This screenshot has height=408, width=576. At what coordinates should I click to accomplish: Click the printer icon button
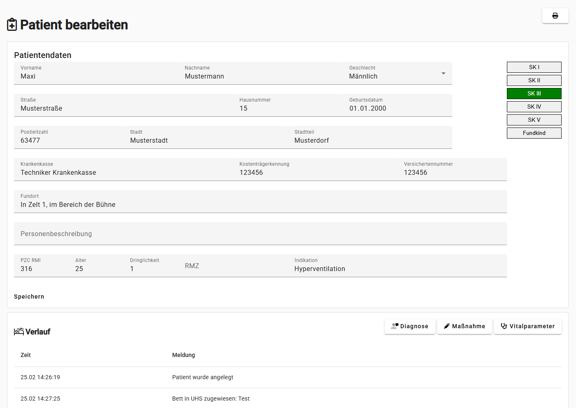(555, 16)
